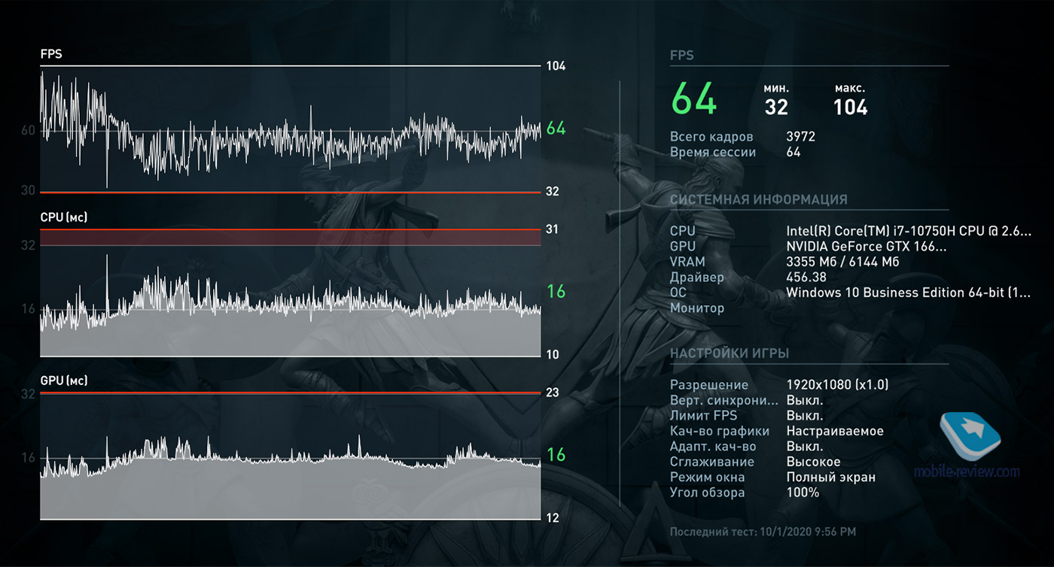The image size is (1054, 567).
Task: Click the 'Режим окна' setting label
Action: (707, 478)
